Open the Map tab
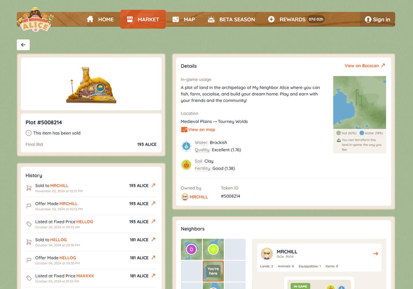This screenshot has height=289, width=413. 184,19
